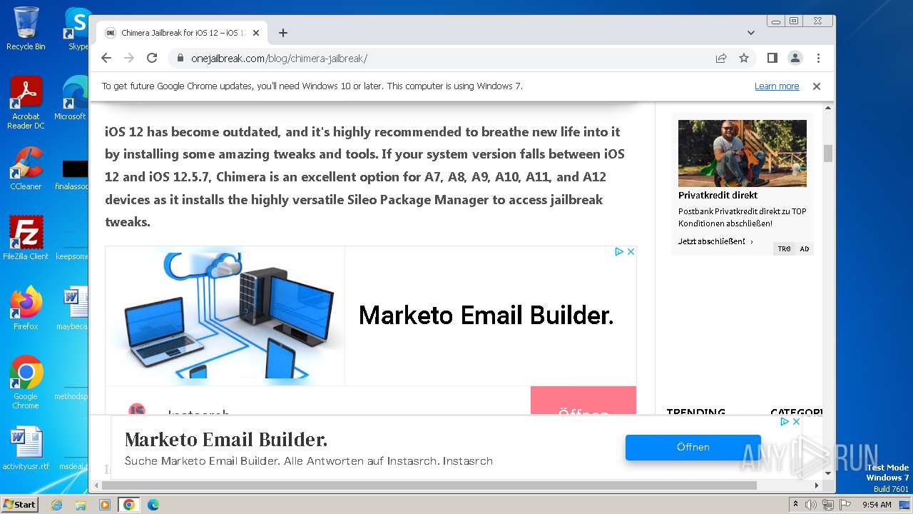
Task: Select the CCleaner desktop shortcut
Action: [x=26, y=168]
